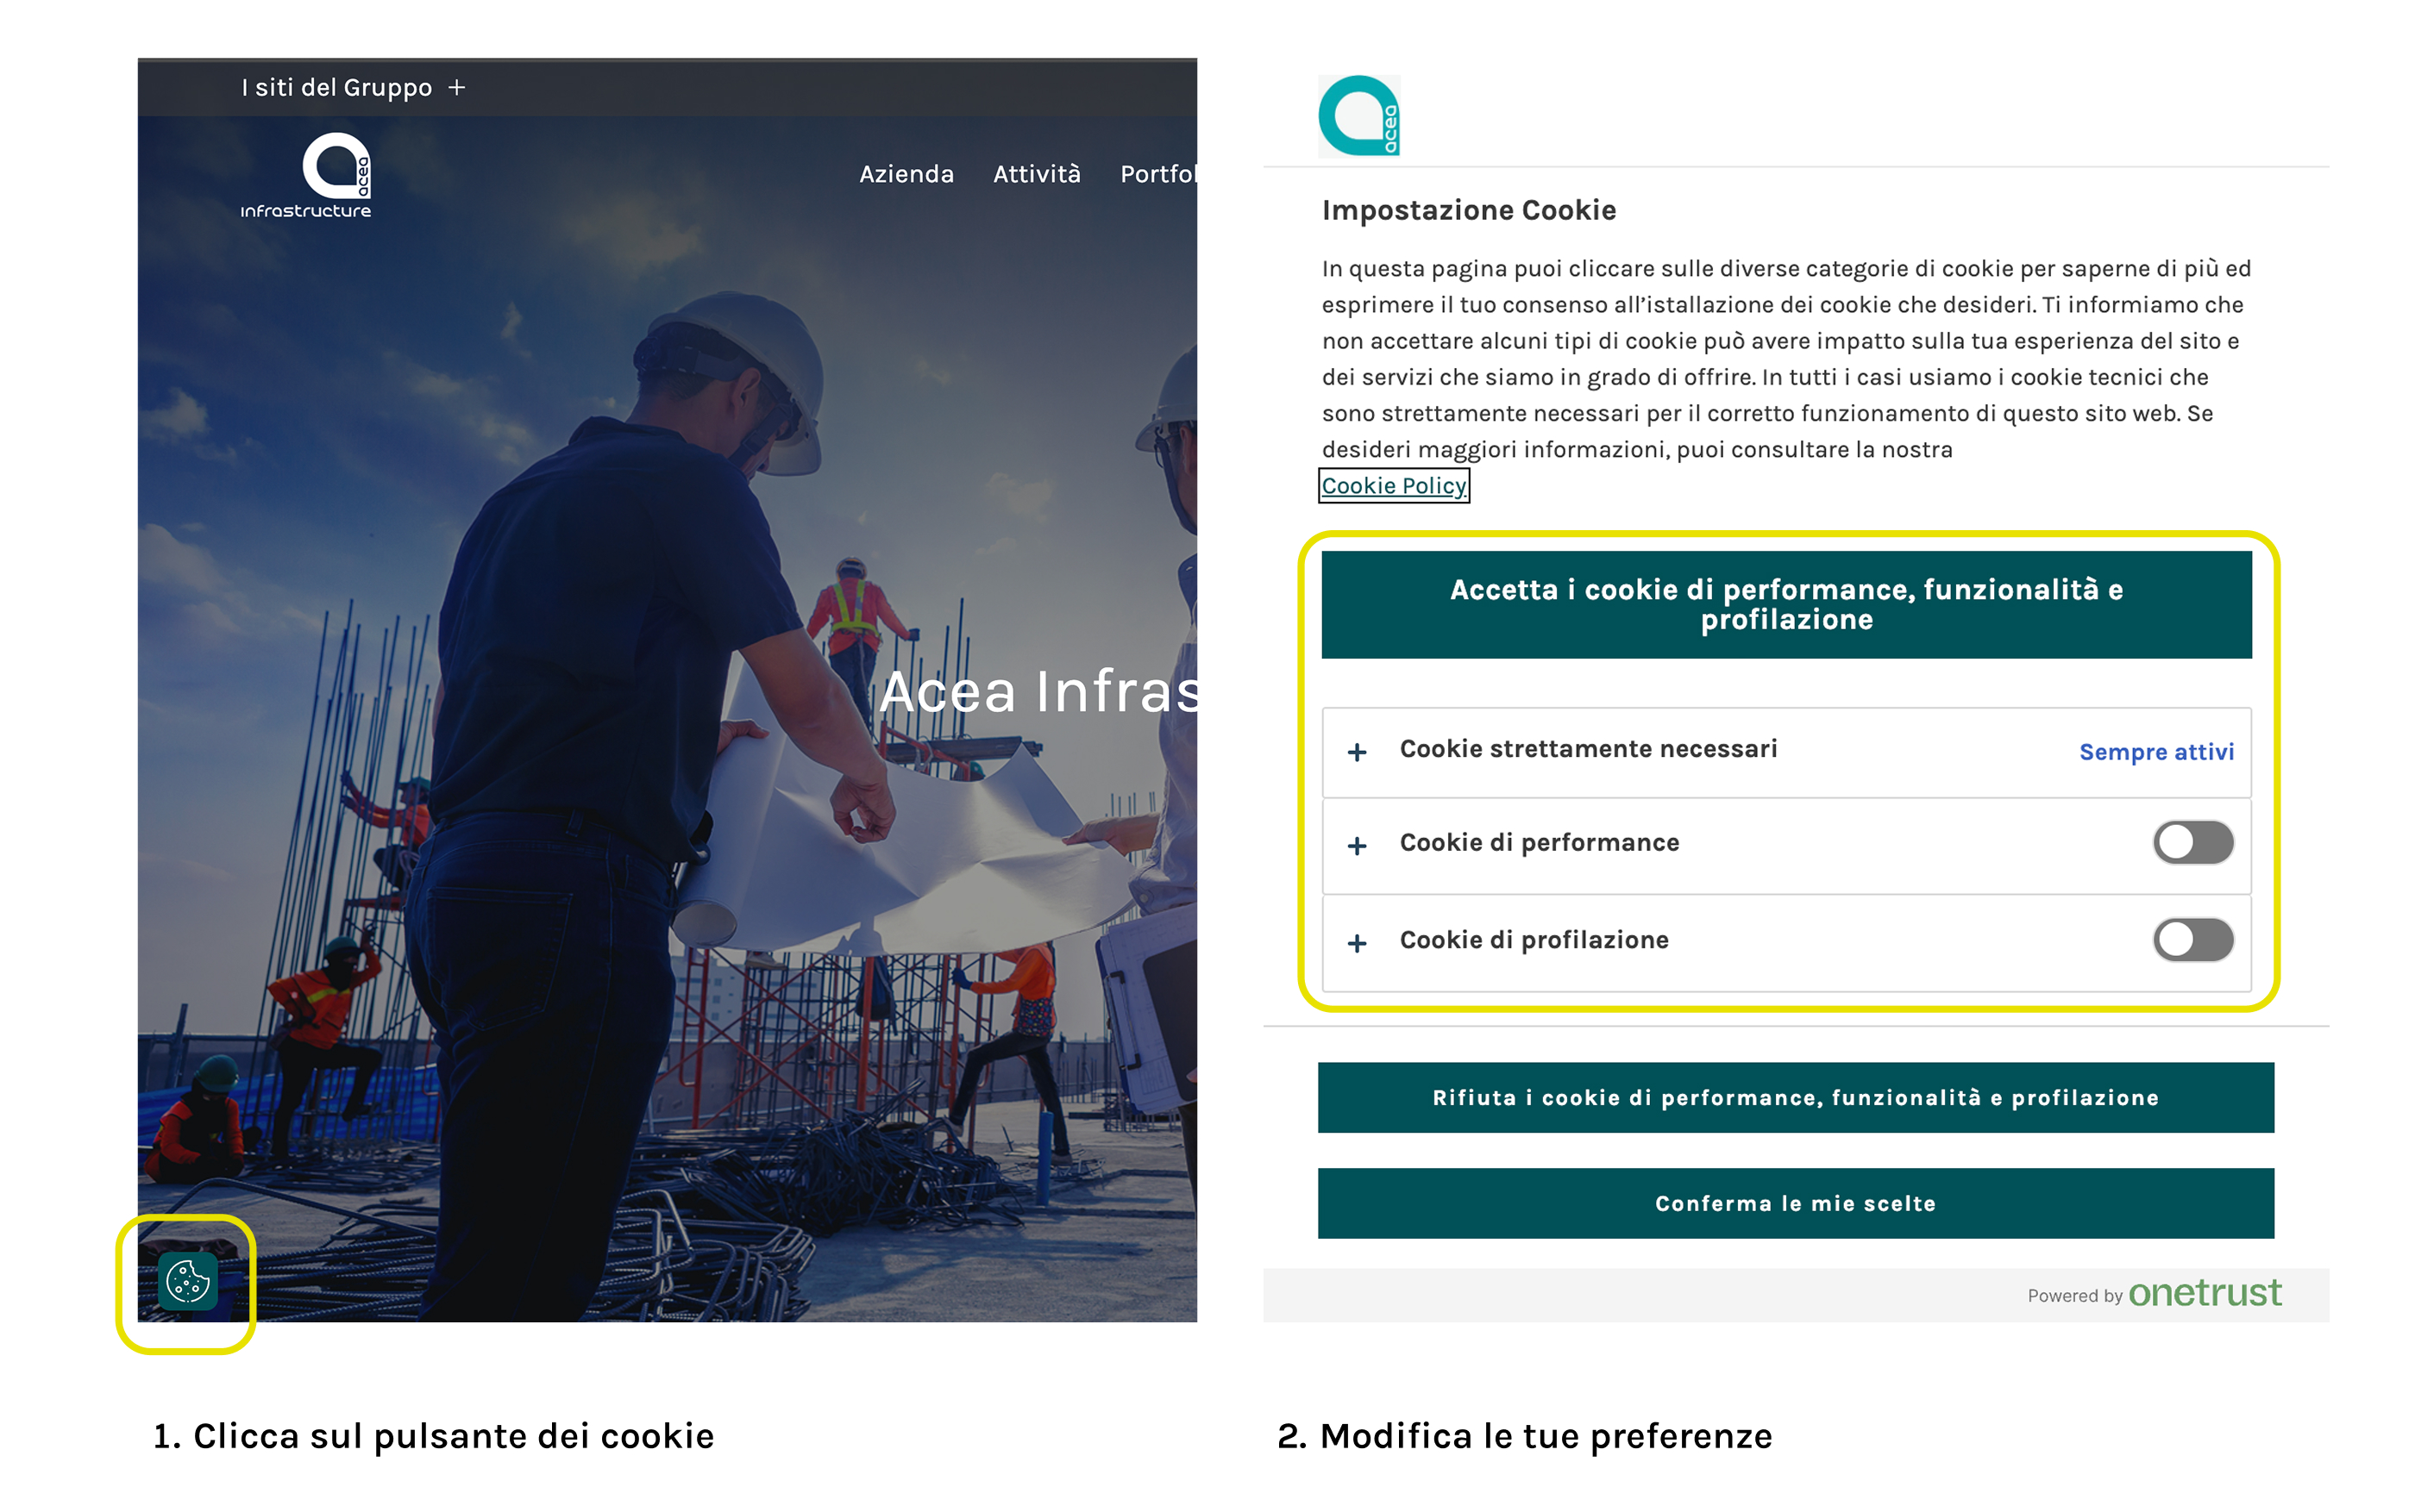Click the Cookie strettamente necessari title

point(1588,749)
